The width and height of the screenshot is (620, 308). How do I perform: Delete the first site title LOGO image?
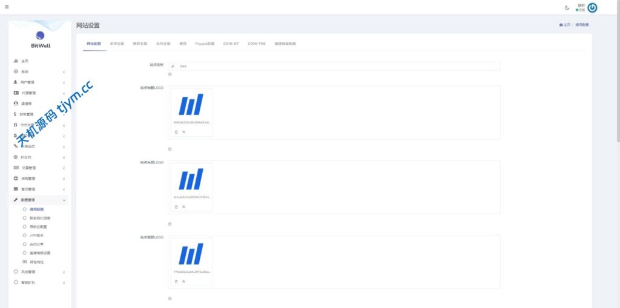[176, 131]
